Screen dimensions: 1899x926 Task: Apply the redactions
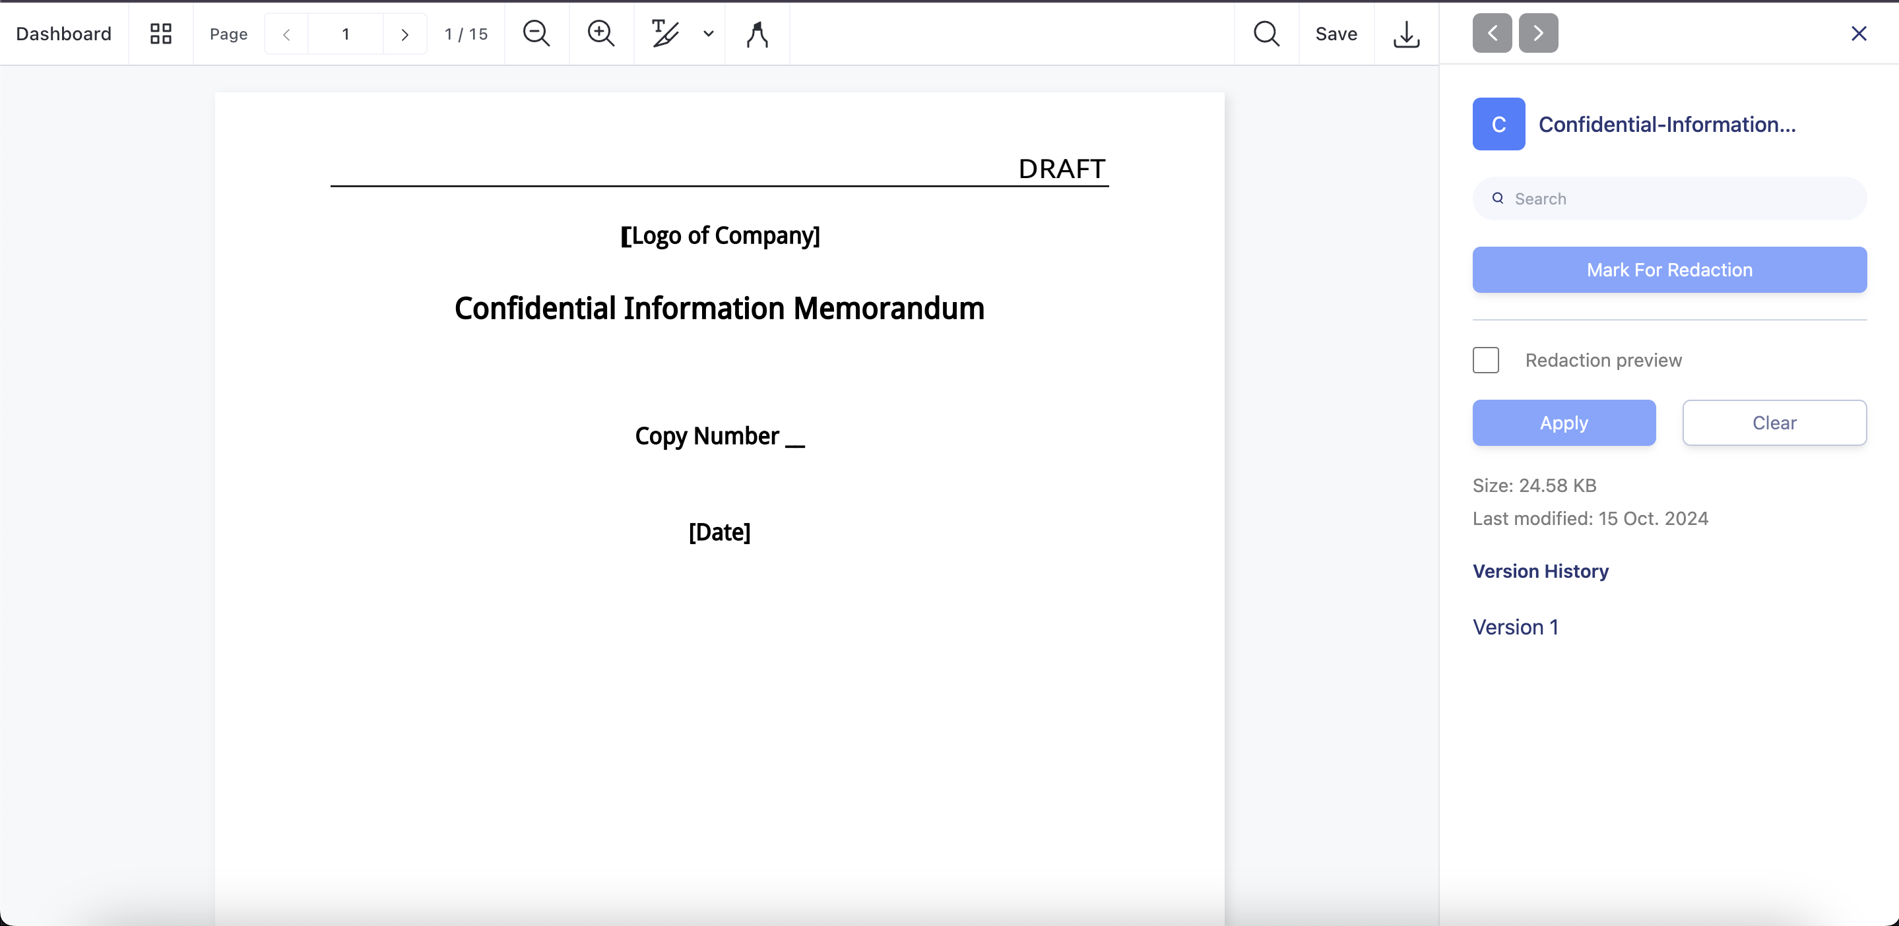coord(1564,423)
